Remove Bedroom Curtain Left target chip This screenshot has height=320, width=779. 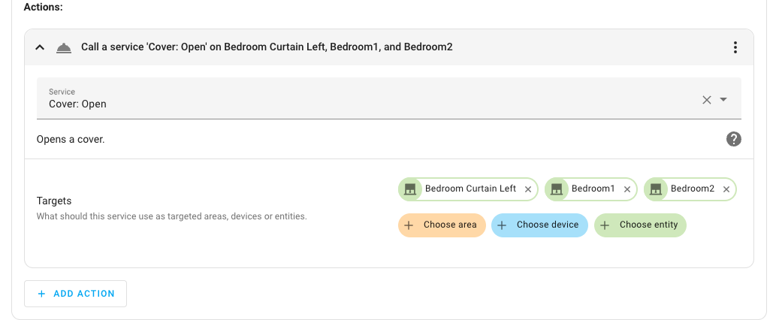coord(528,189)
